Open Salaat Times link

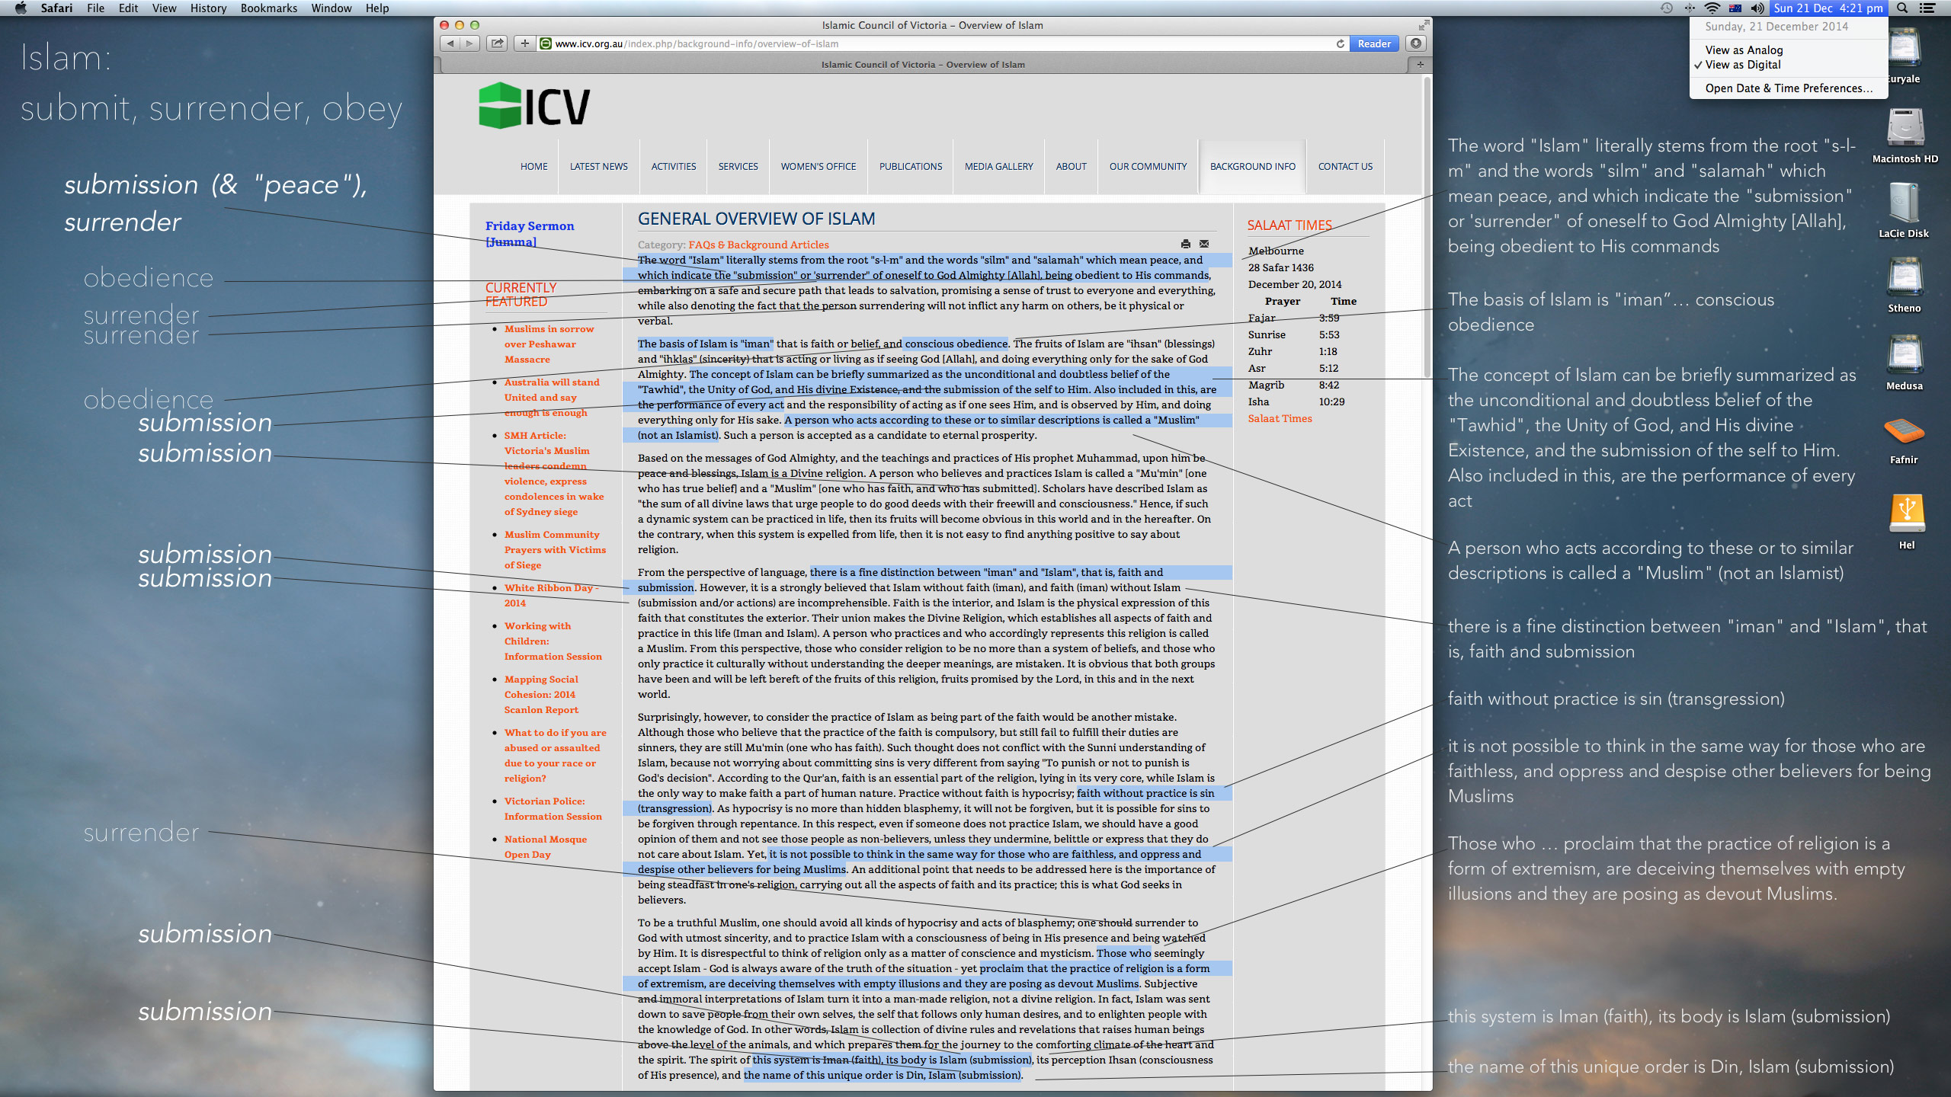(1280, 418)
